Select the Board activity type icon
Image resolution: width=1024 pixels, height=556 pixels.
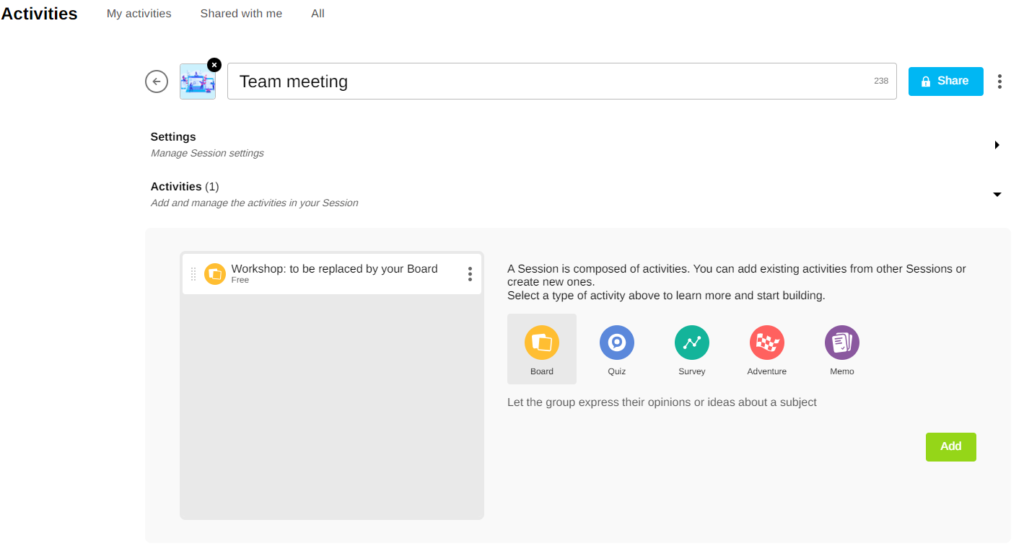(x=541, y=343)
